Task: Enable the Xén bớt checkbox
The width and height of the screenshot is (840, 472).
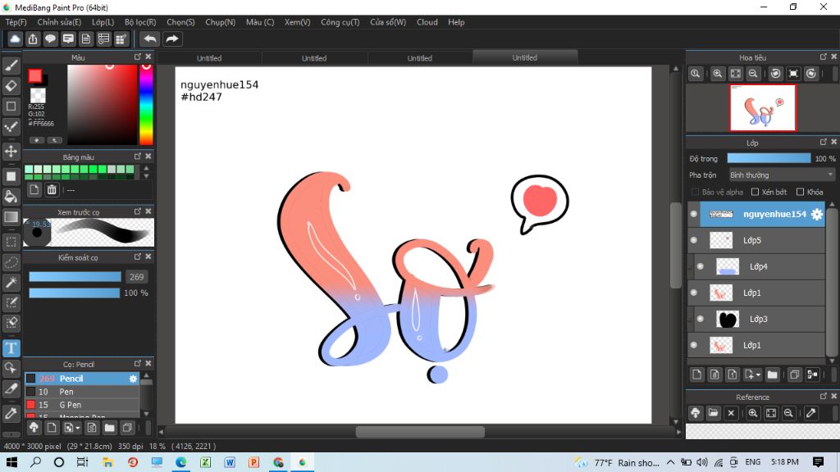Action: pyautogui.click(x=756, y=192)
